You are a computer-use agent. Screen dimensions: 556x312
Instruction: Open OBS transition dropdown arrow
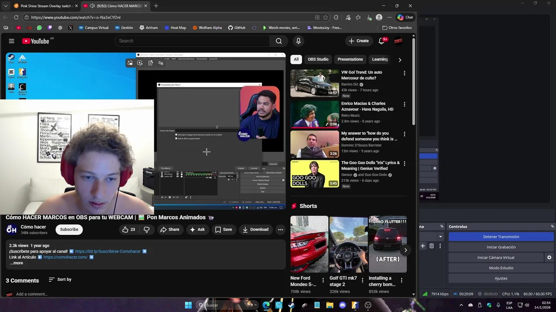point(440,237)
